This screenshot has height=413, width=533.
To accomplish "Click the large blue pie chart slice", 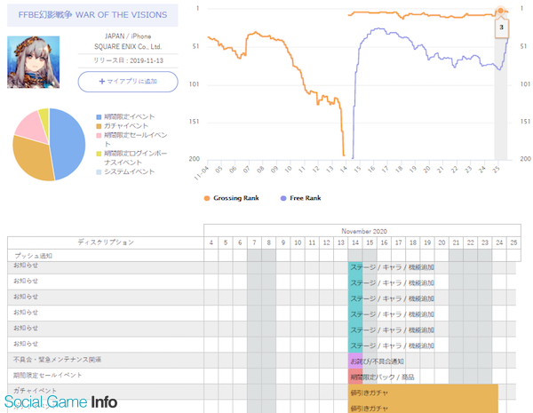I will click(x=68, y=142).
